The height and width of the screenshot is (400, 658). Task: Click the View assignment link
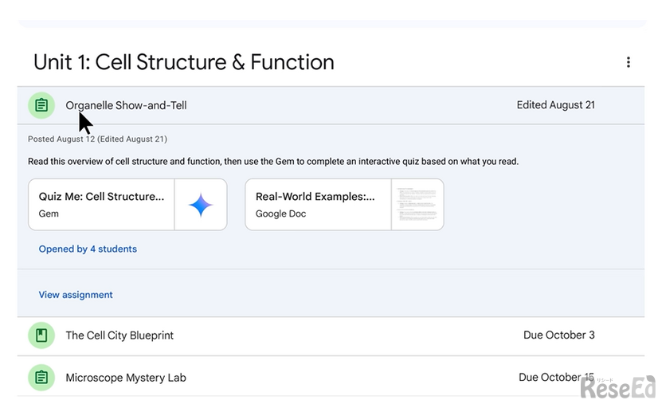[x=76, y=295]
